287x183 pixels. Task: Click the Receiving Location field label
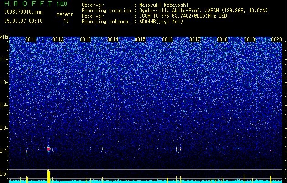[x=106, y=11]
